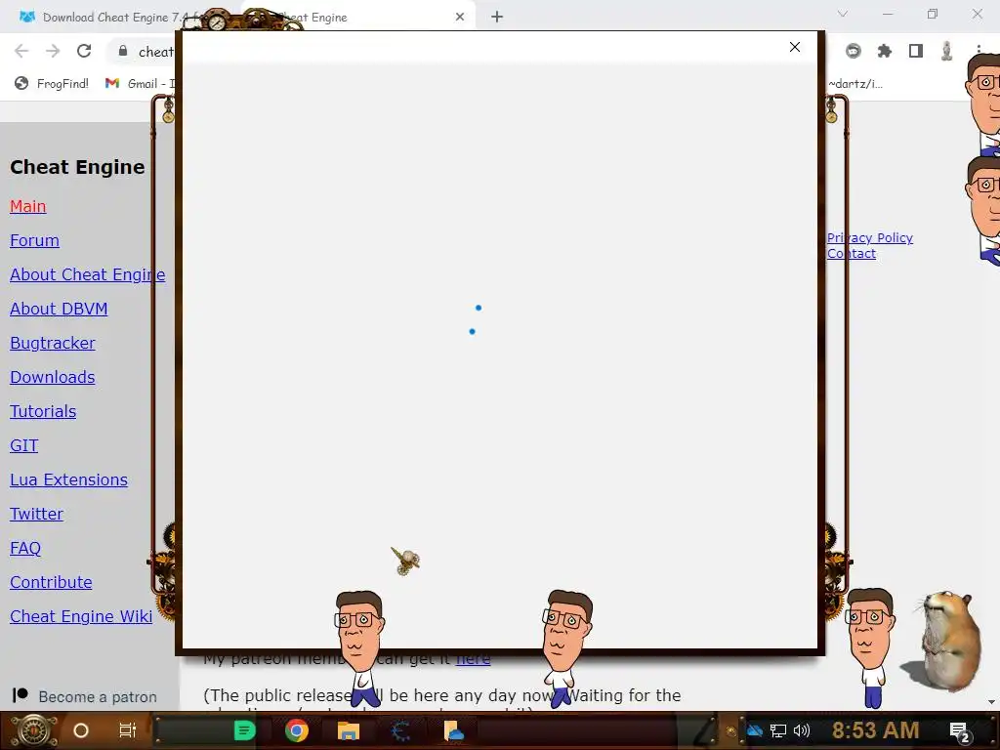Image resolution: width=1000 pixels, height=750 pixels.
Task: Open the network icon in the system tray
Action: tap(778, 730)
